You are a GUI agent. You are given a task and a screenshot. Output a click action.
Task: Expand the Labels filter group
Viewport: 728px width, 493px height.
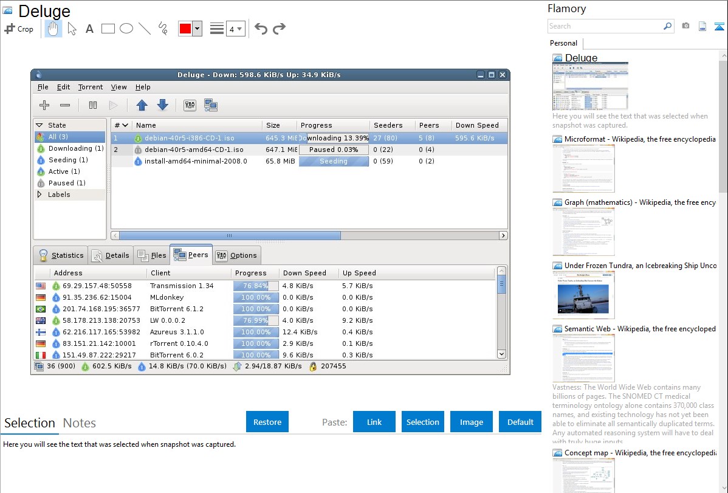tap(39, 195)
